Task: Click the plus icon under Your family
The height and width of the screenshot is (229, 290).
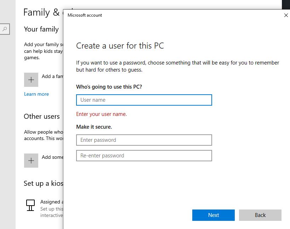Action: tap(31, 80)
